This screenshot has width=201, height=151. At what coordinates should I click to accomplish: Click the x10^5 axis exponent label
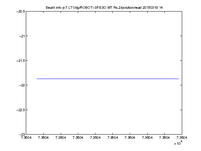178,143
